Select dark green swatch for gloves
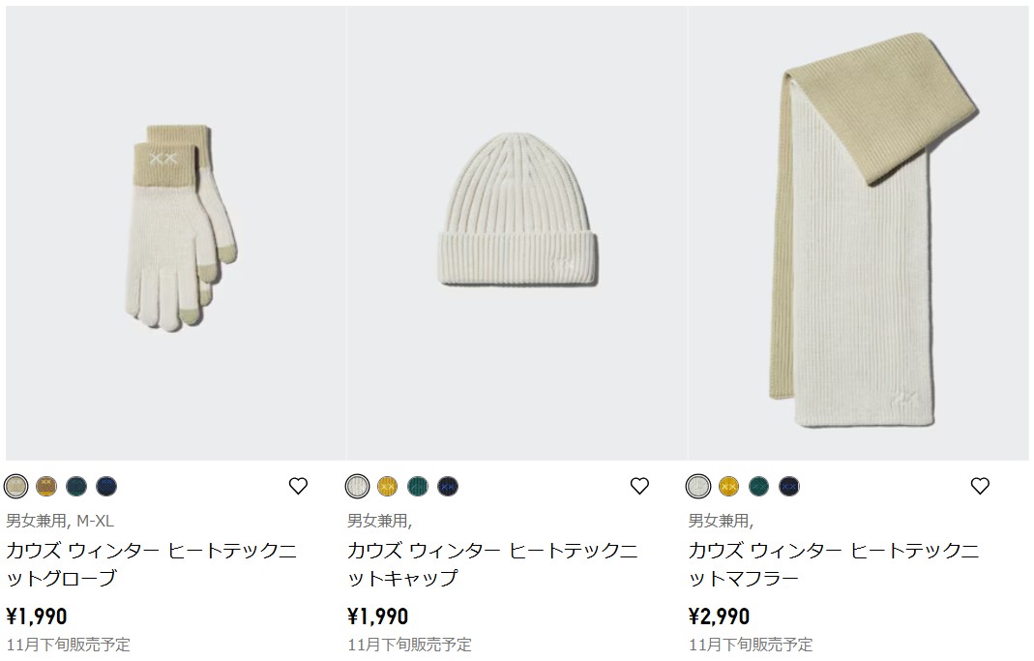 (x=76, y=486)
